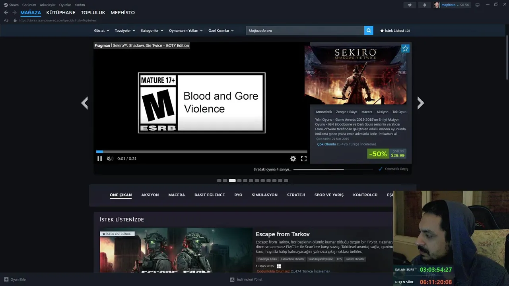509x286 pixels.
Task: Click the -50% discount price button
Action: [x=387, y=154]
